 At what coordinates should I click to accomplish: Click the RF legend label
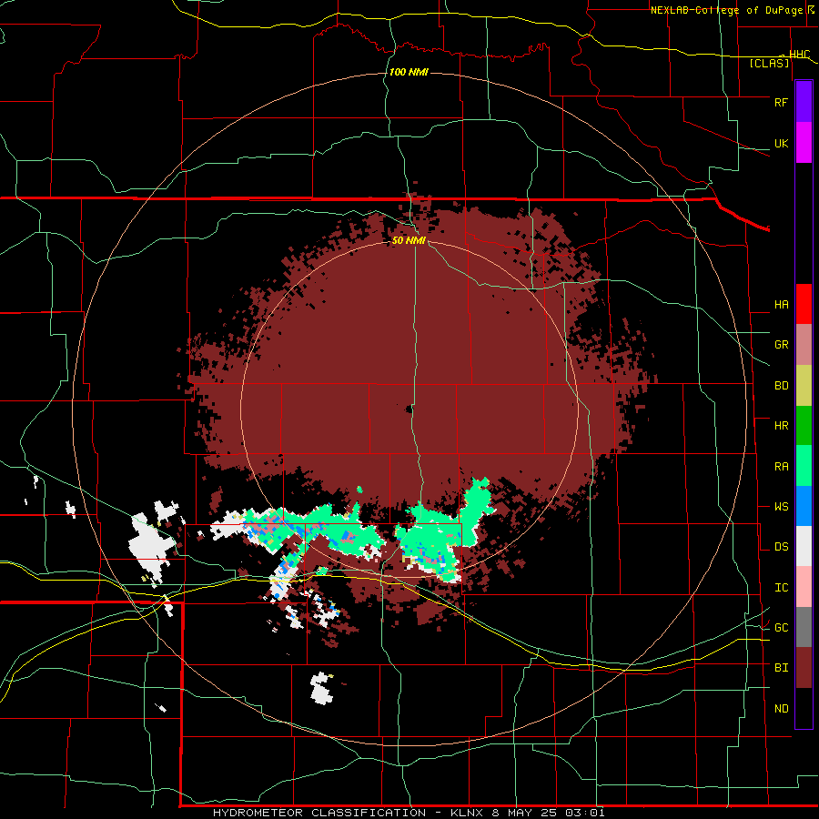coord(781,102)
